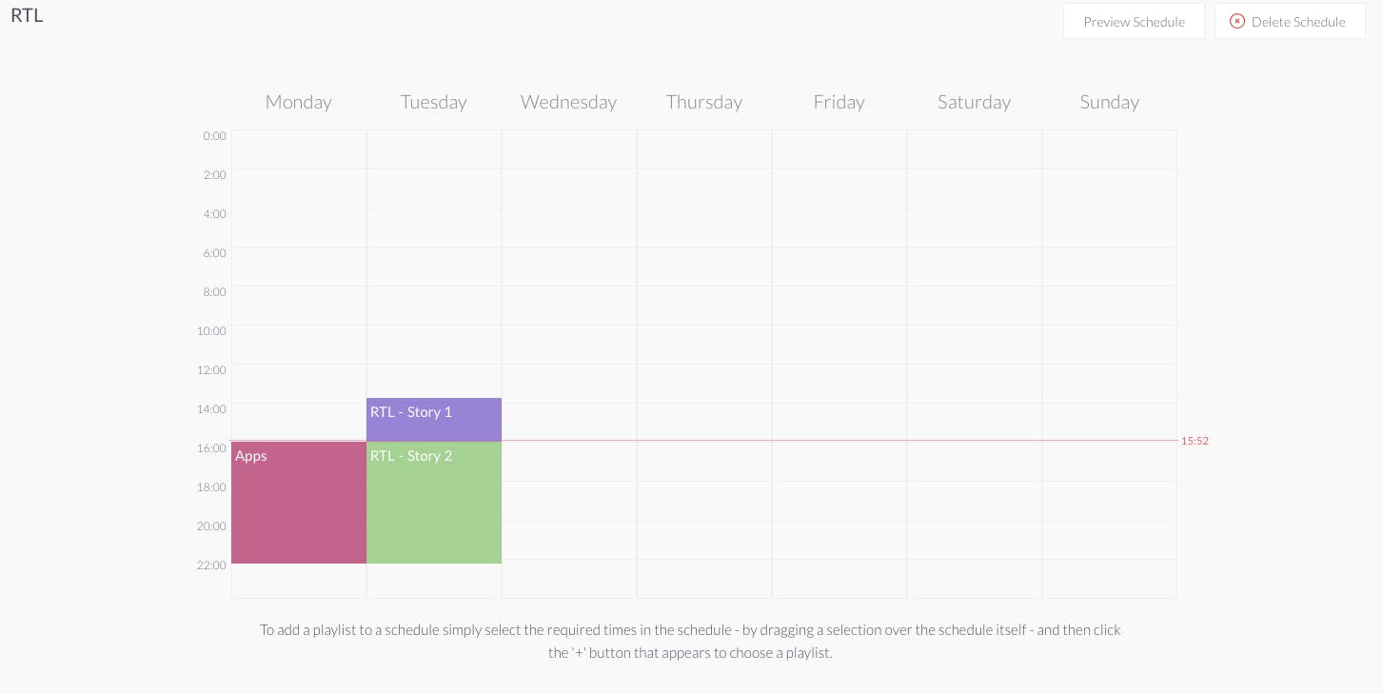Select the RTL - Story 1 purple block

[x=434, y=420]
